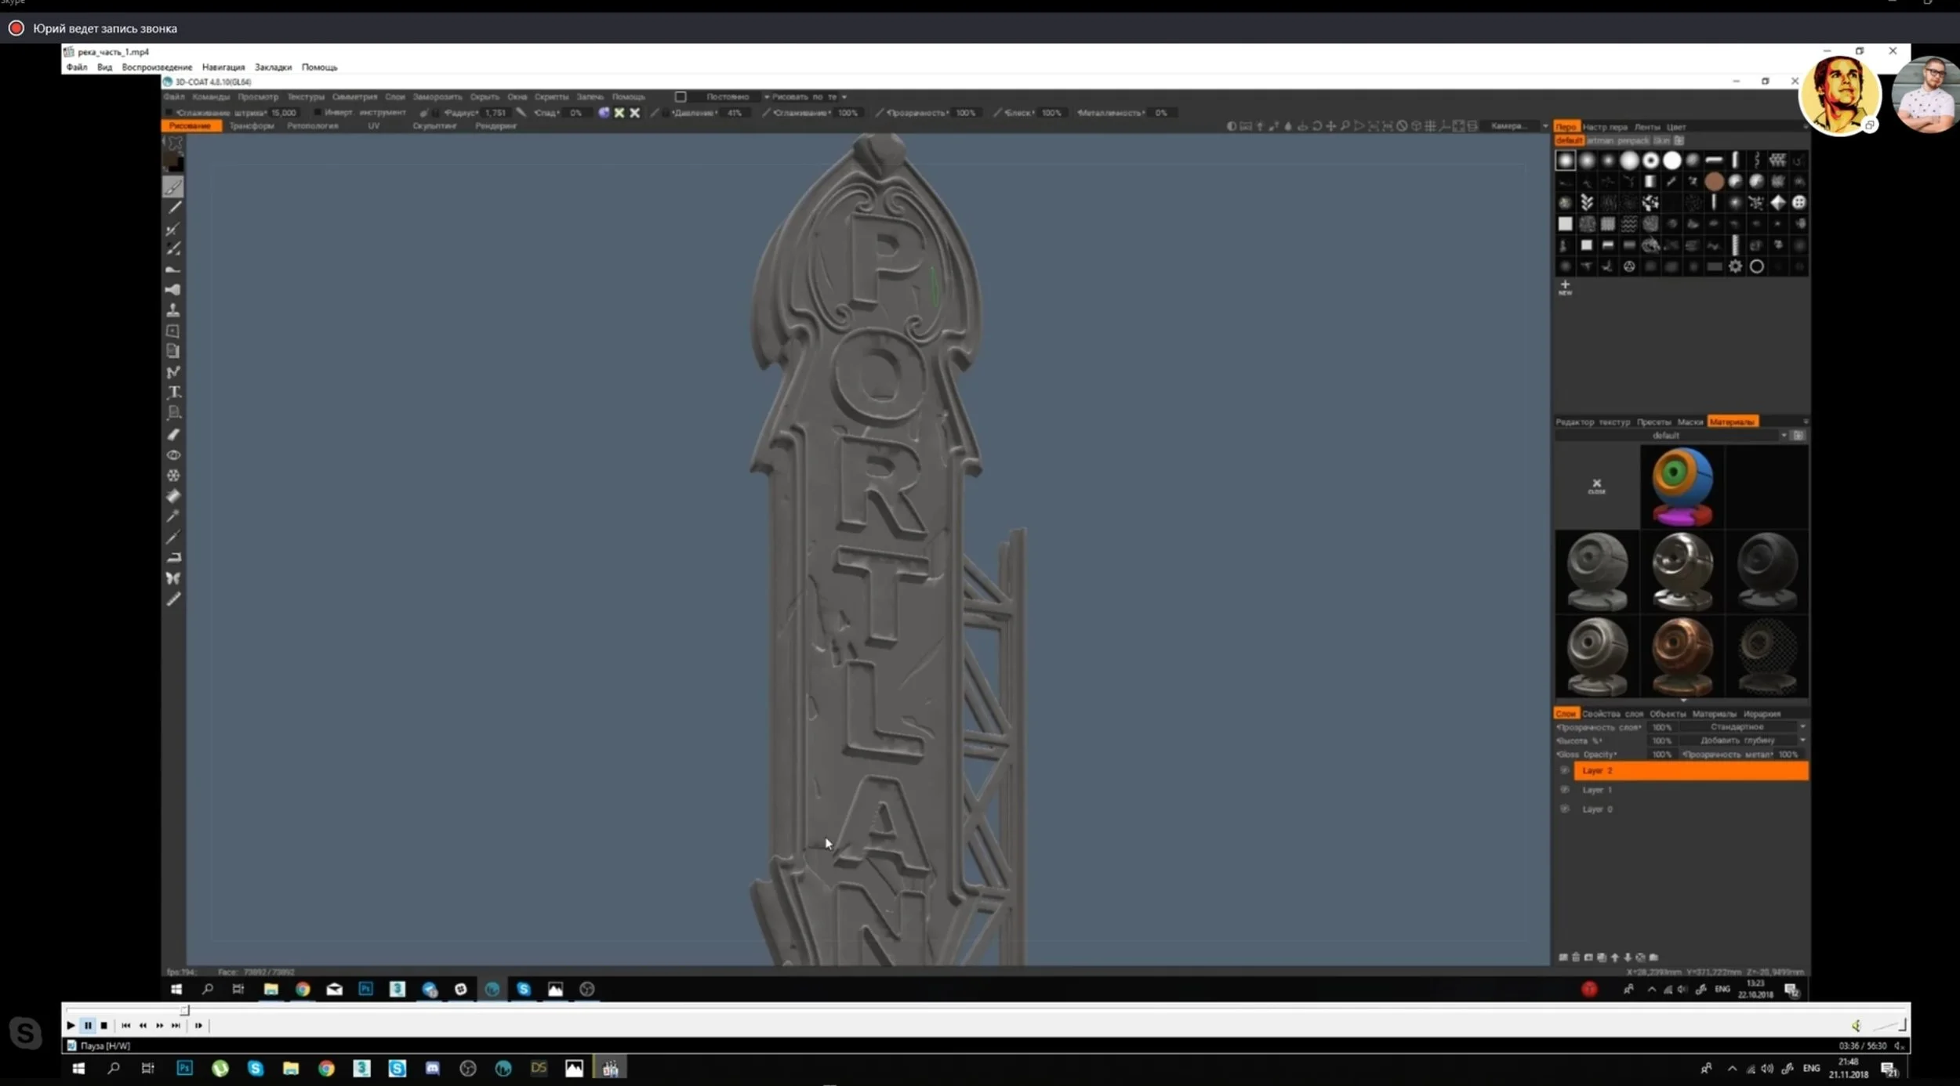Open Photoshop from the recorded video's taskbar
1960x1086 pixels.
pos(365,989)
